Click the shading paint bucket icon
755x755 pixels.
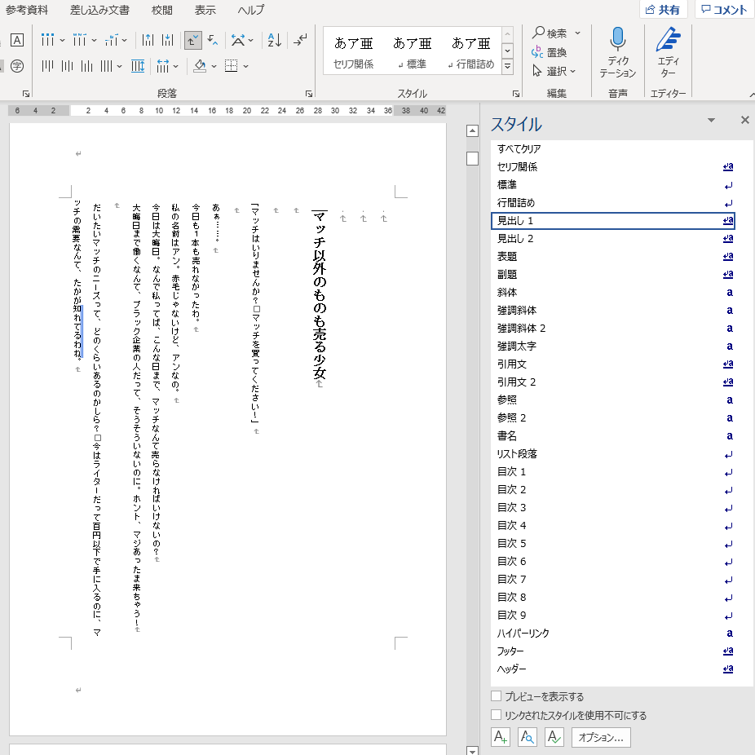(x=200, y=66)
